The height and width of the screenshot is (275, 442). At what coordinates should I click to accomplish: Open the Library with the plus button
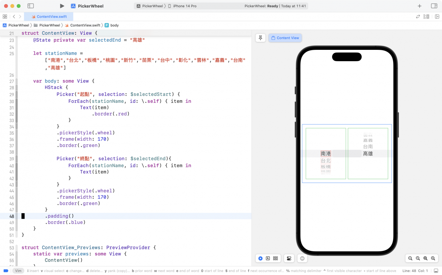point(419,6)
